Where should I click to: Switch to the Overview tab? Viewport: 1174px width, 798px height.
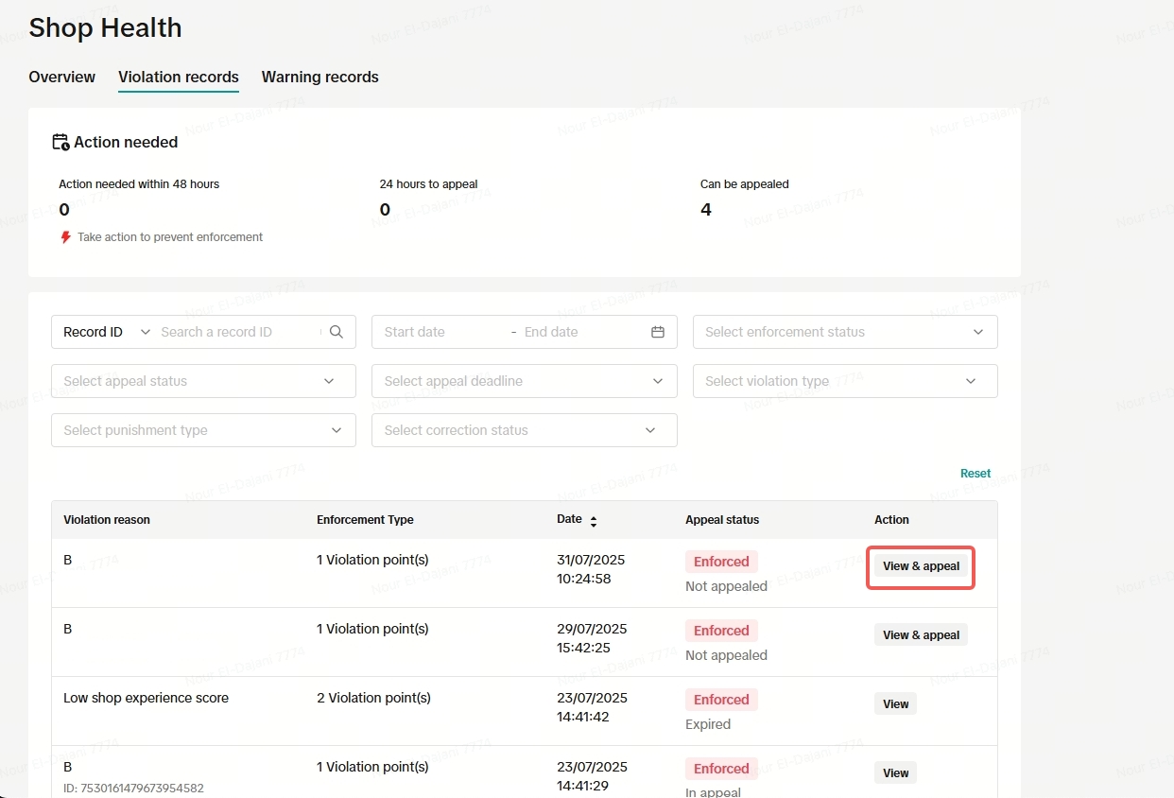(62, 78)
